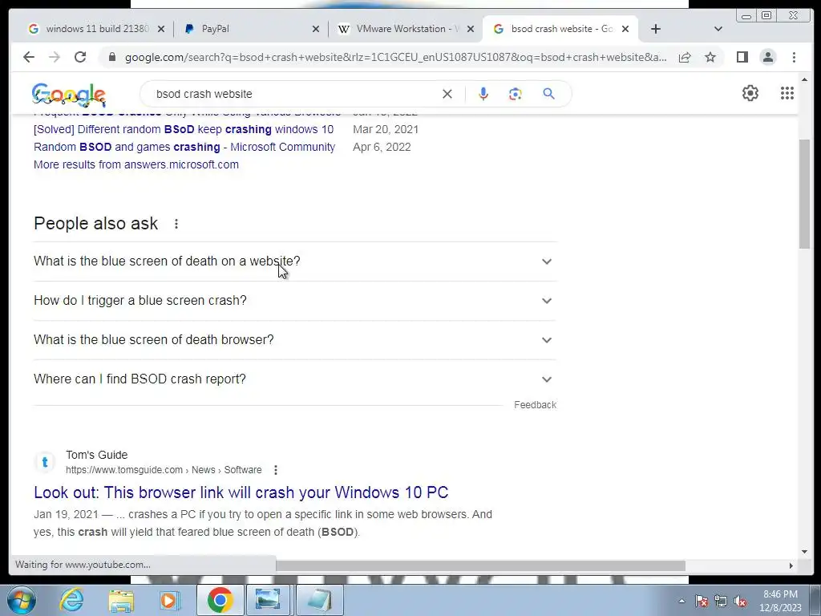Expand blue screen of death on website question

pos(295,261)
